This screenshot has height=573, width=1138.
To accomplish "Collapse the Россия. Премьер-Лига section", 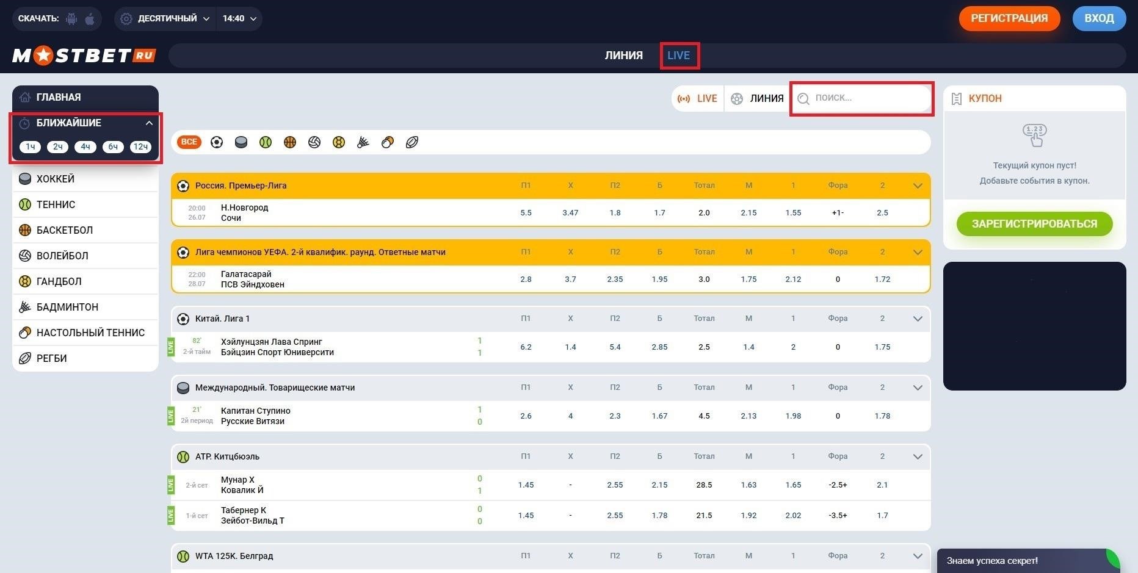I will (x=918, y=186).
